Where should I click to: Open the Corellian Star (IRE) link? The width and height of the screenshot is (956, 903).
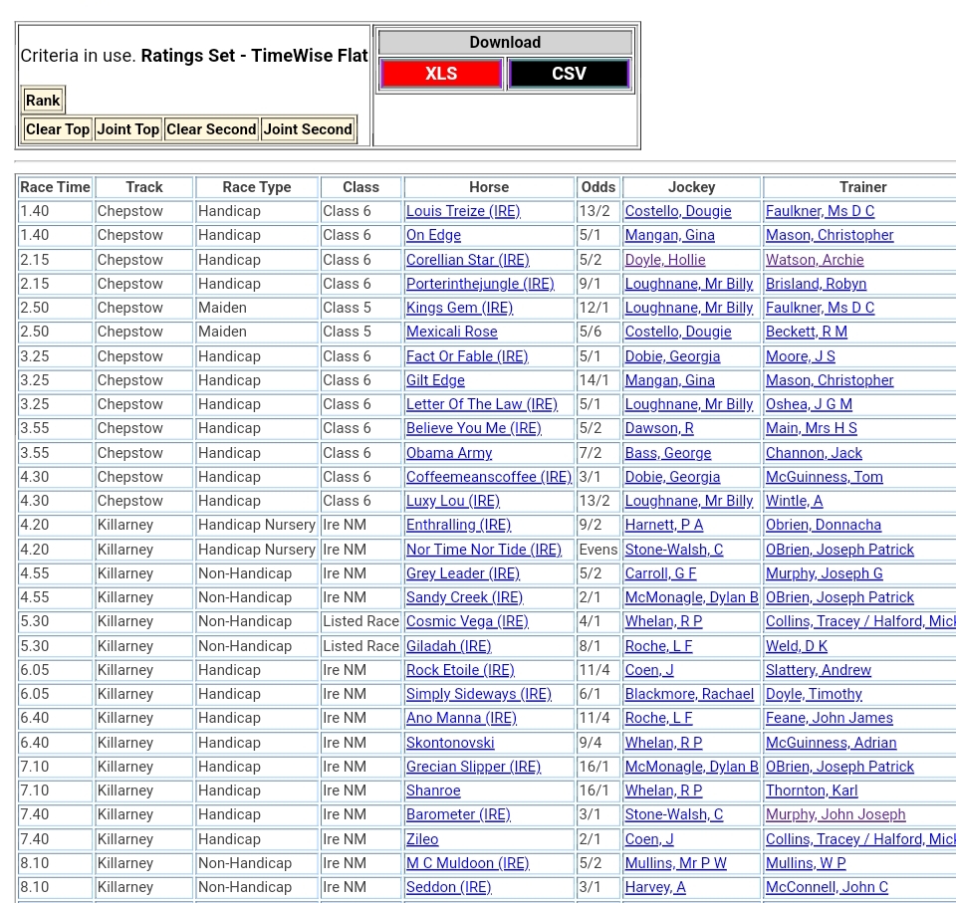pyautogui.click(x=467, y=260)
